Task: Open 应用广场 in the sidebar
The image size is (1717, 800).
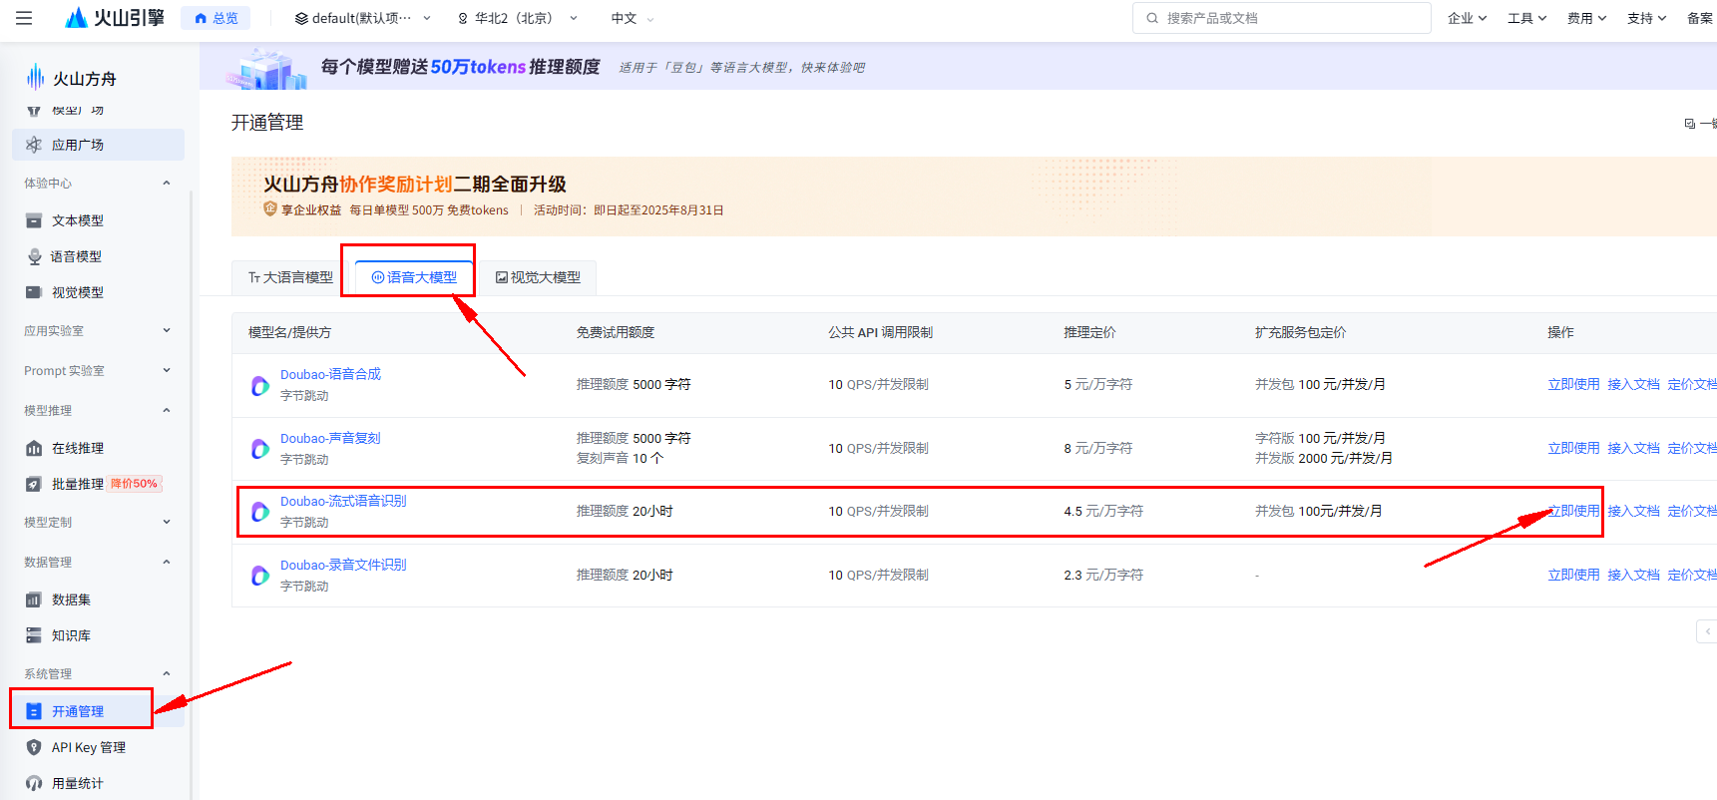Action: click(x=98, y=145)
